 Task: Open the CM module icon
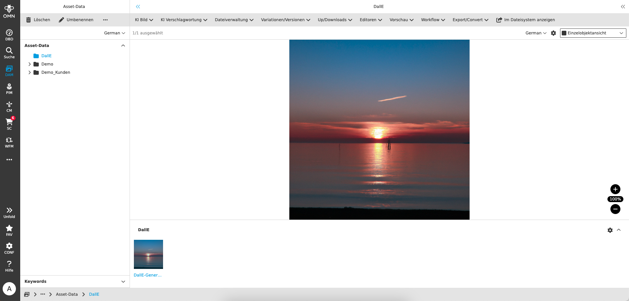[9, 106]
